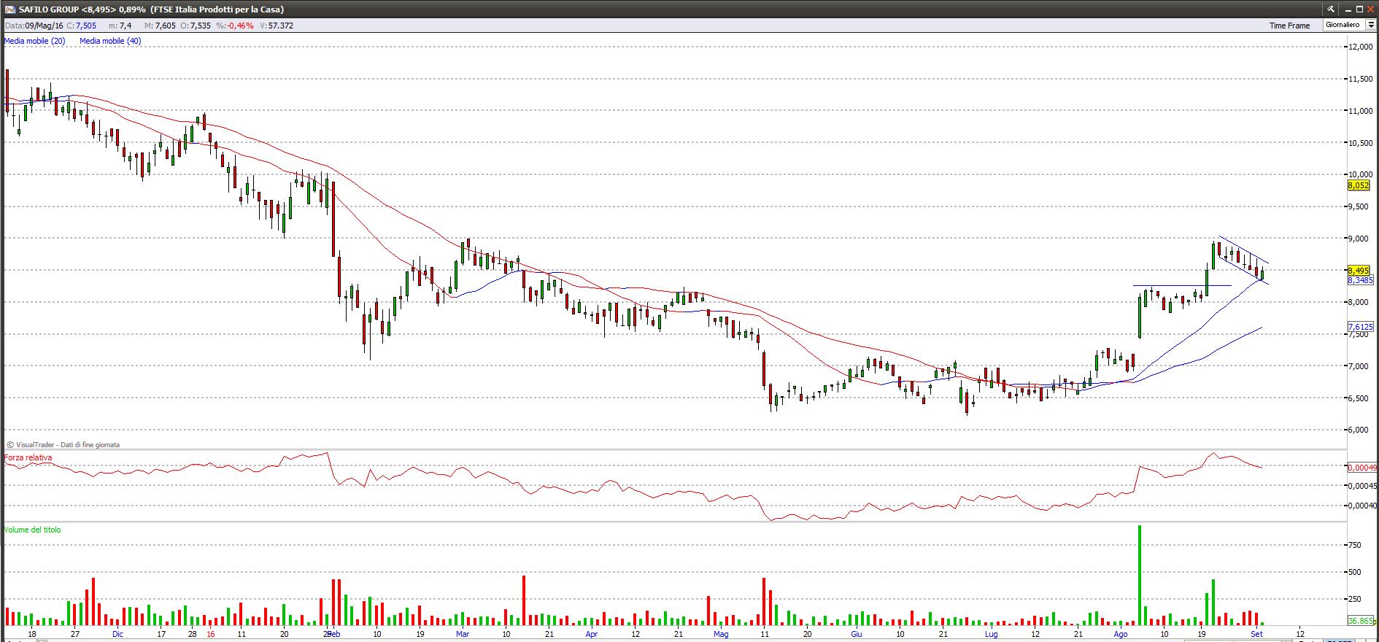This screenshot has height=642, width=1379.
Task: Click the 10,000 price axis label
Action: click(1361, 174)
